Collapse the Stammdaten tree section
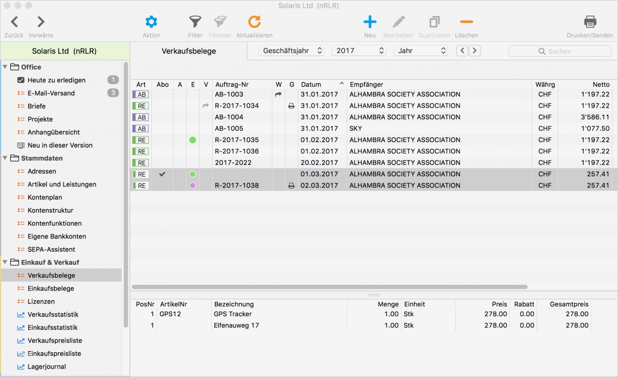This screenshot has width=618, height=377. [x=5, y=158]
